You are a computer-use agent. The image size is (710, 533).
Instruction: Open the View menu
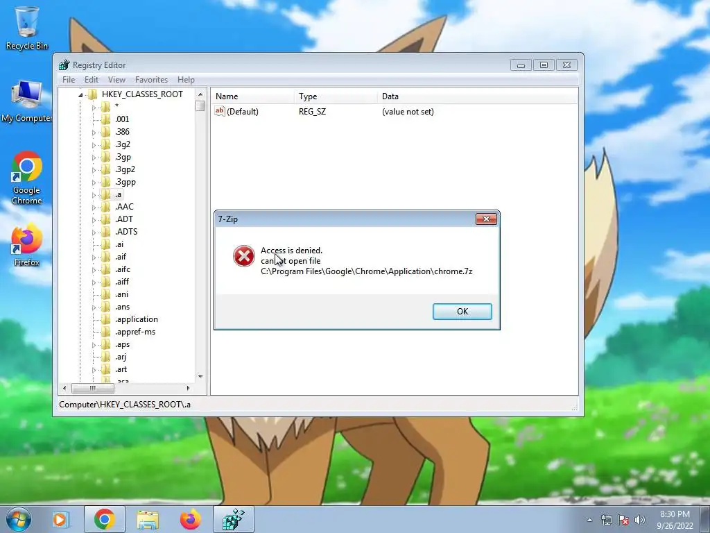tap(116, 80)
